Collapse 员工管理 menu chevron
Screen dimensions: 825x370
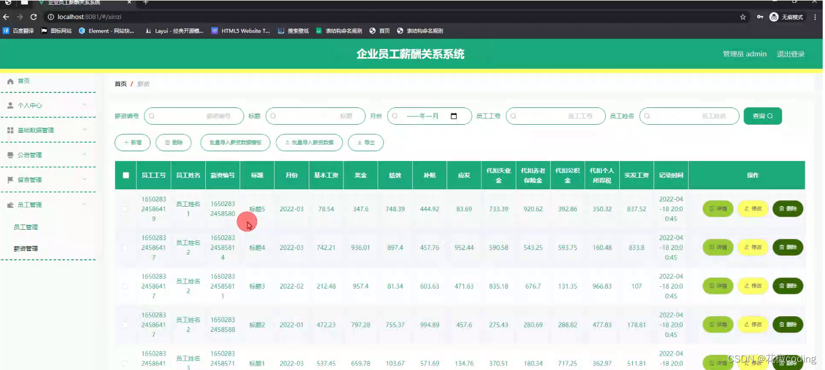pyautogui.click(x=84, y=204)
